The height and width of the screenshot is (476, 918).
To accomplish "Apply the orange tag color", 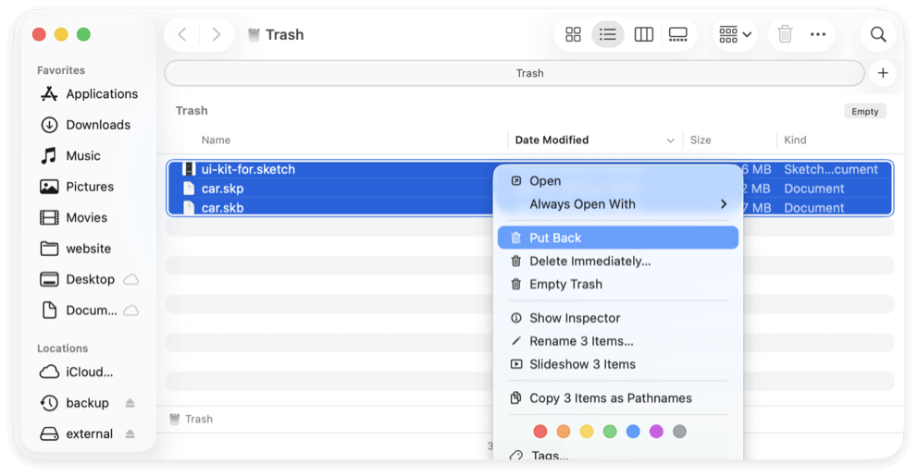I will (564, 432).
